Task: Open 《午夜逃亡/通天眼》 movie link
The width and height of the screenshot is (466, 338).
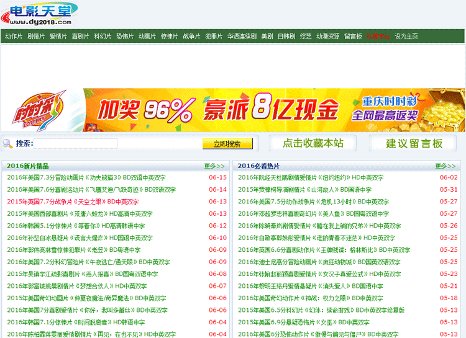Action: click(88, 262)
